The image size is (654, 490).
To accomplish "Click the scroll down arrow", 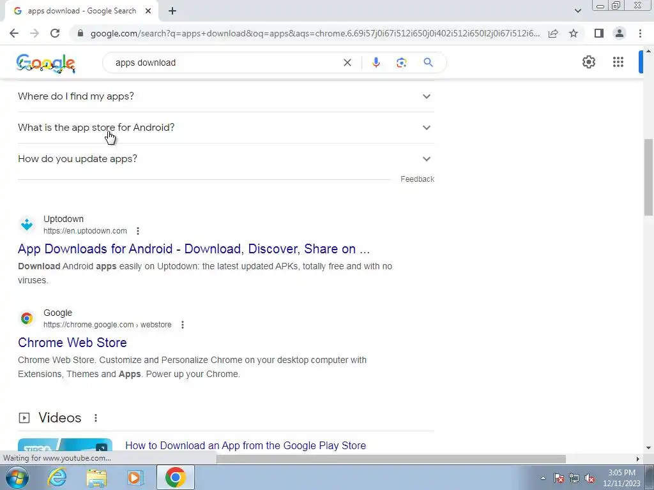I will [648, 448].
